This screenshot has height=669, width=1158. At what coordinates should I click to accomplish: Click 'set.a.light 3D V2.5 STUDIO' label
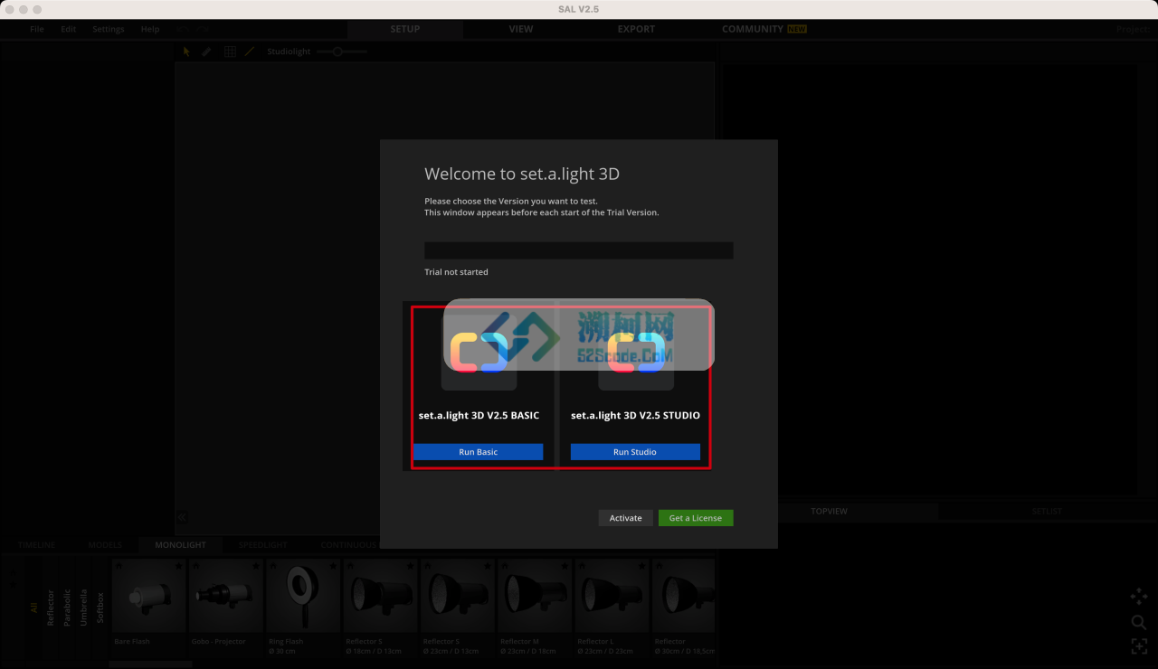(x=635, y=416)
